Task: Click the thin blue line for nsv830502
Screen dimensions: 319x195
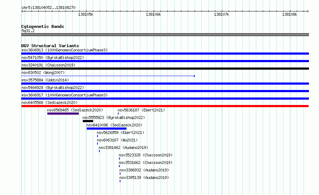Action: (x=108, y=76)
